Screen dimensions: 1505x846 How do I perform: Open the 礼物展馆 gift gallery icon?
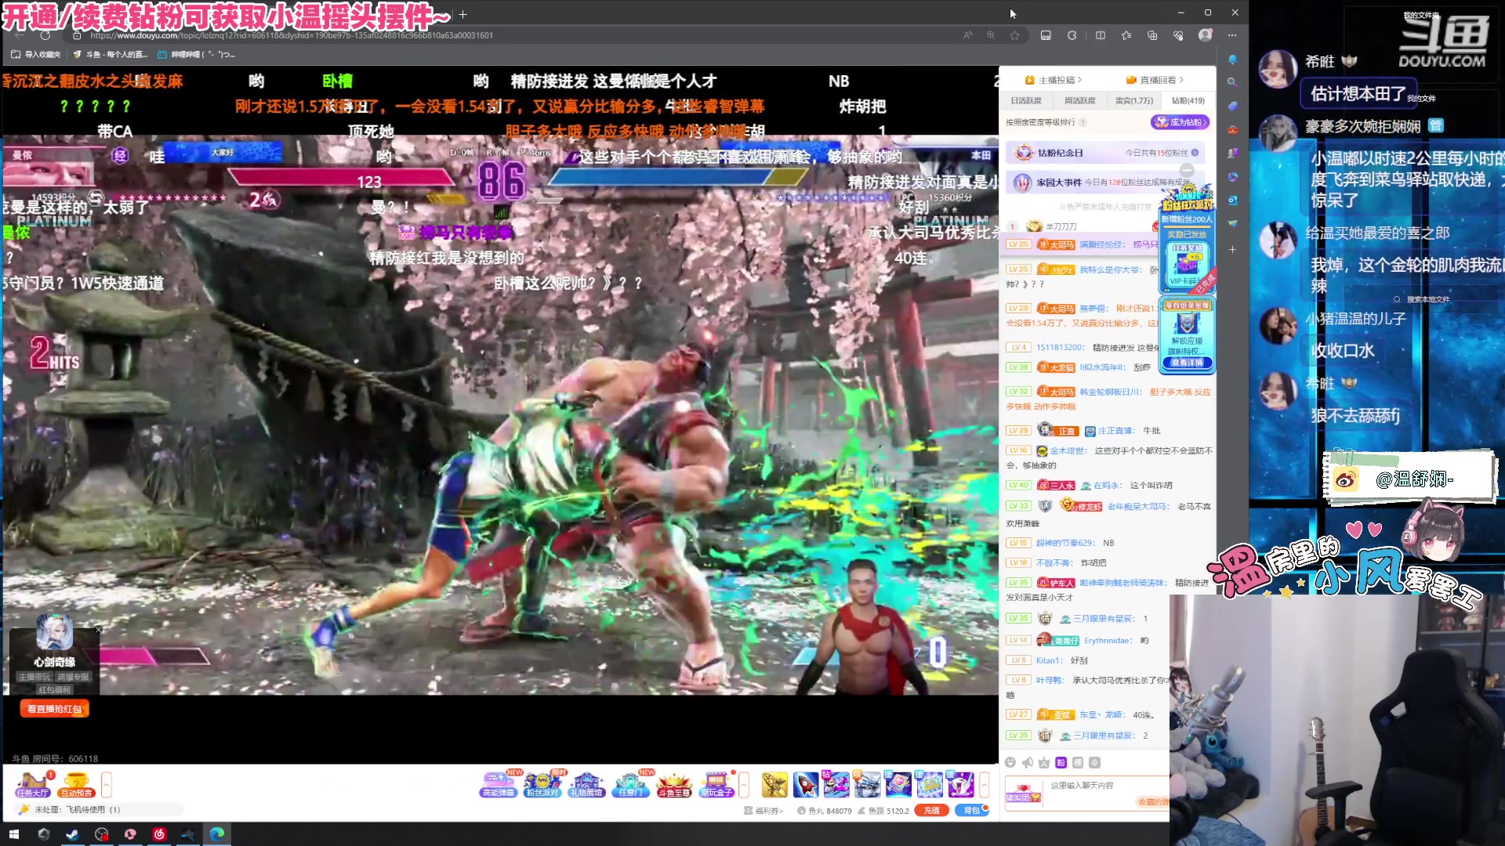[586, 784]
